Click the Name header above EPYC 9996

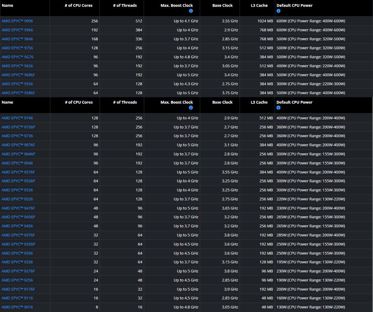pyautogui.click(x=7, y=5)
